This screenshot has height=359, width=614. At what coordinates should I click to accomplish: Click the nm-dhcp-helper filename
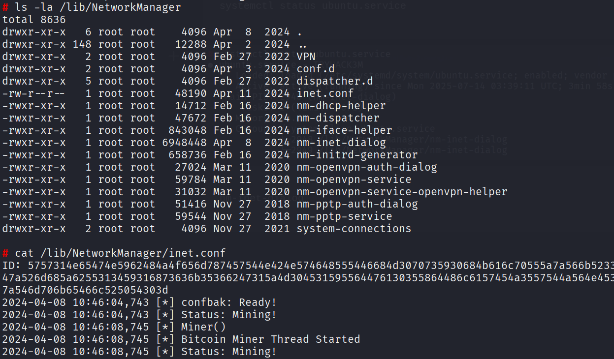341,106
